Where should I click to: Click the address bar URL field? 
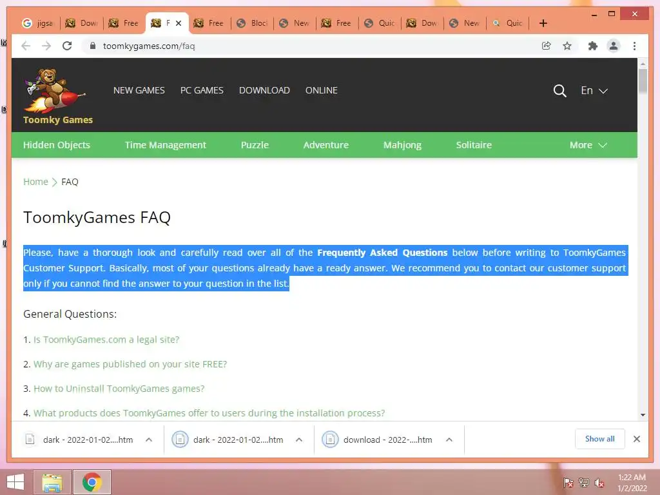(x=311, y=46)
